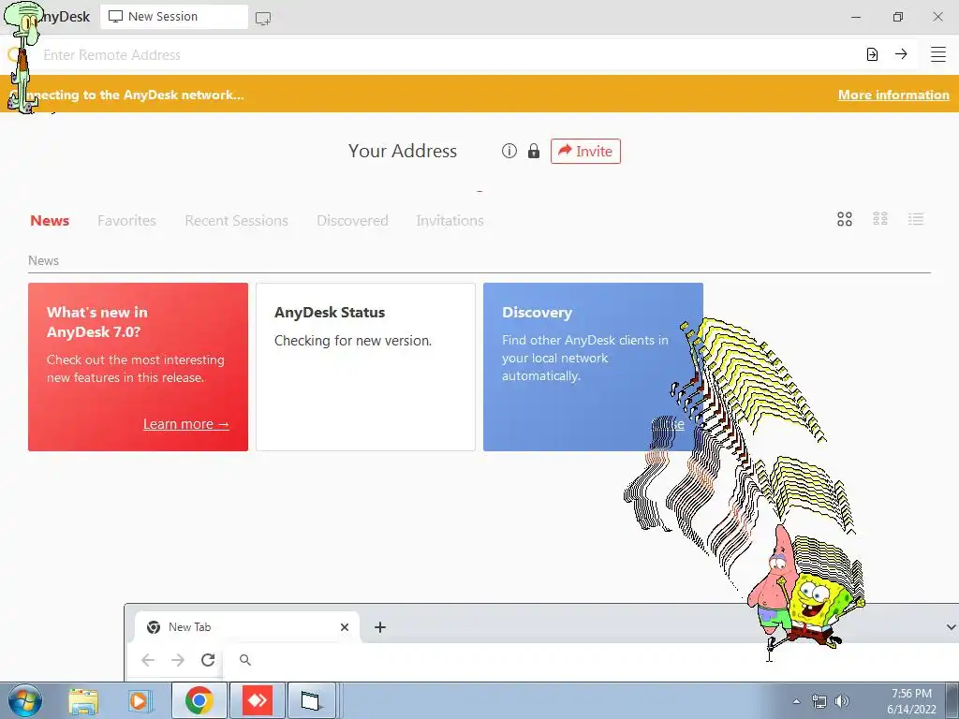
Task: Open Windows Media Player from the taskbar
Action: 140,701
